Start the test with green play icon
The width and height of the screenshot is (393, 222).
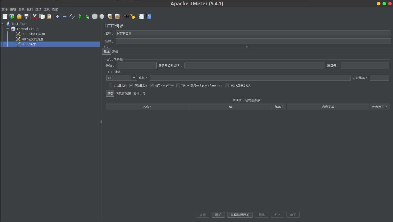tap(80, 16)
